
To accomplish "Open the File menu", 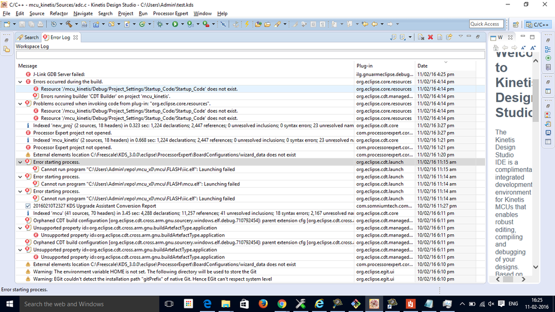I will coord(6,13).
